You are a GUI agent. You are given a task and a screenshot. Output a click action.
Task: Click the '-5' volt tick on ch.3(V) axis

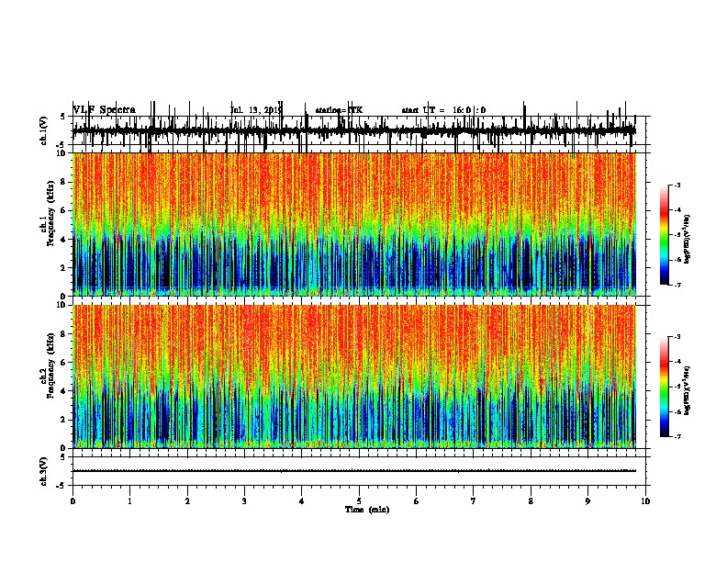coord(62,486)
